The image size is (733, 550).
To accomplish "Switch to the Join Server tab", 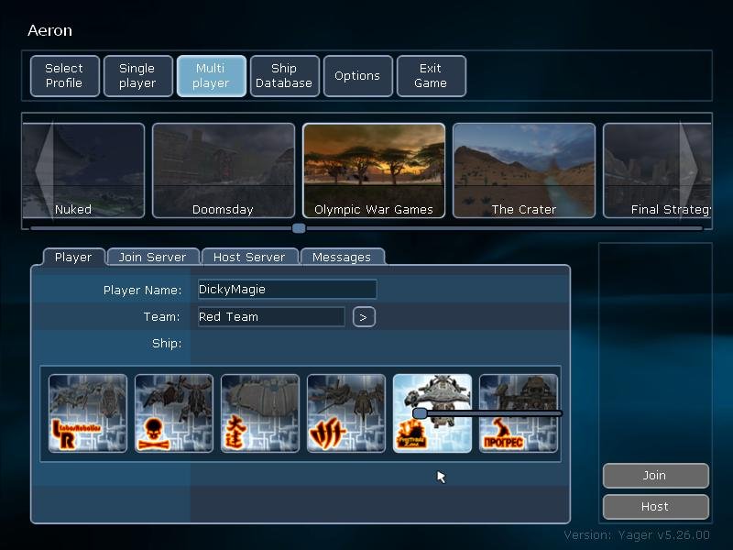I will pos(153,258).
